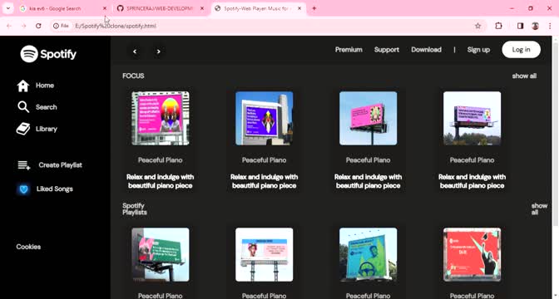Toggle the browser side panel icon
This screenshot has height=299, width=559.
520,26
